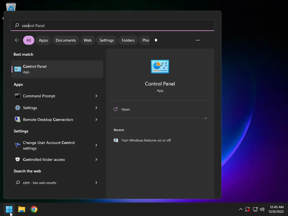Viewport: 288px width, 216px height.
Task: Open 'Controlled folder access' setting result
Action: 44,159
